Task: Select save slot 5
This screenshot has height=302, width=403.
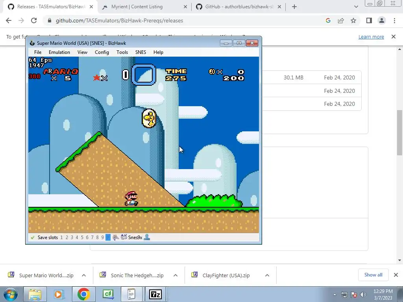Action: tap(82, 238)
